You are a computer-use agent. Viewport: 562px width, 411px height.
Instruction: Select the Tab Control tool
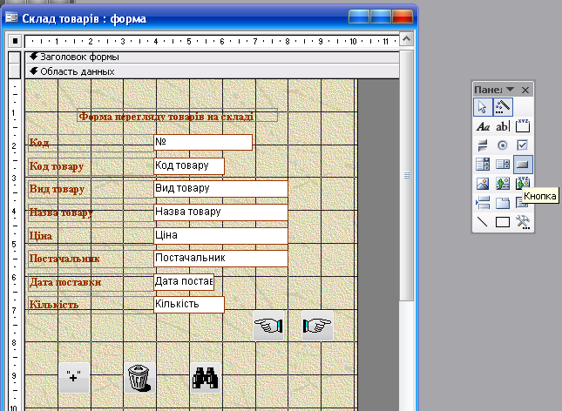click(503, 203)
